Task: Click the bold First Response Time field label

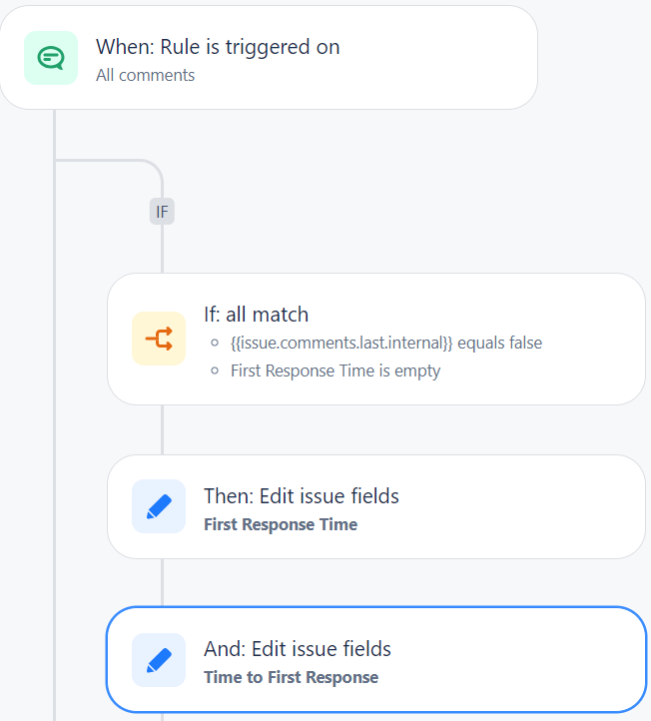Action: click(281, 524)
